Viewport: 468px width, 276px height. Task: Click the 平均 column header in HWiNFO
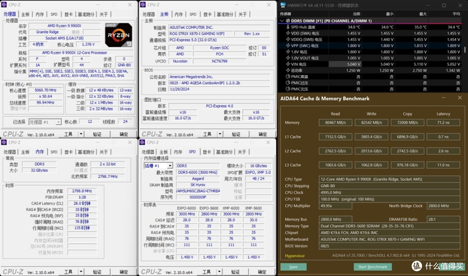coord(456,14)
